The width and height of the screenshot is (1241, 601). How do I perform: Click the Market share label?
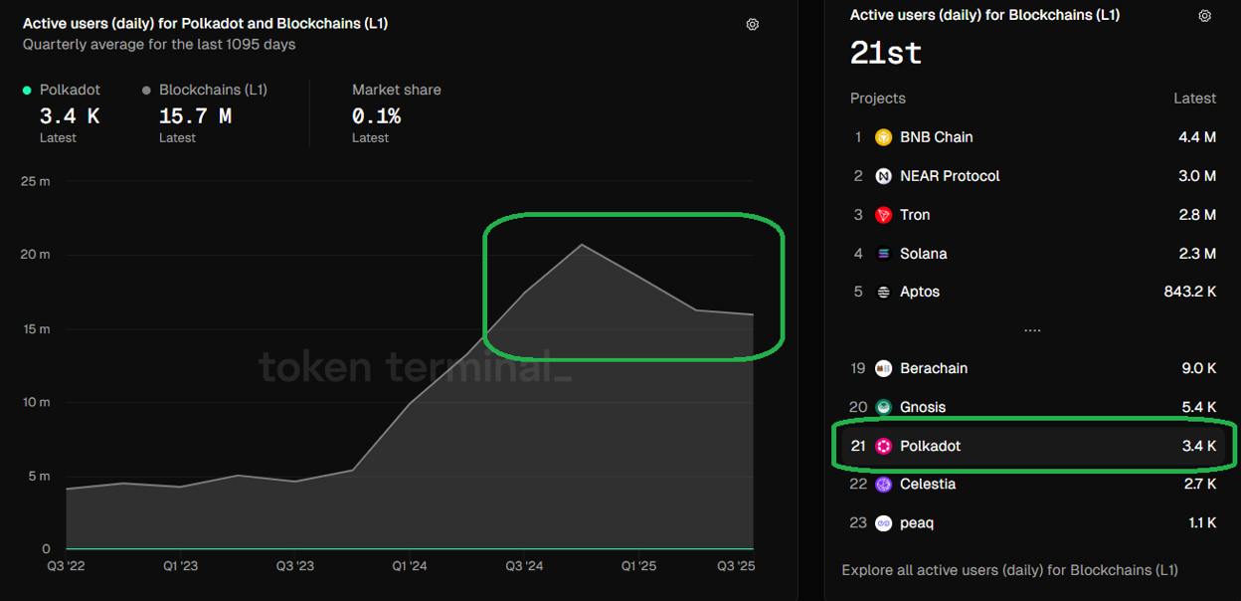(397, 90)
